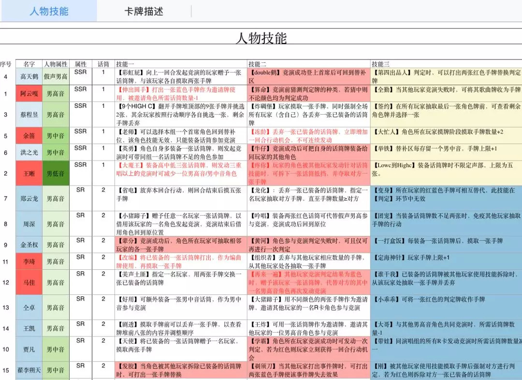Click the 【9个HIGH C】 skill cell
The height and width of the screenshot is (380, 522).
tap(181, 115)
